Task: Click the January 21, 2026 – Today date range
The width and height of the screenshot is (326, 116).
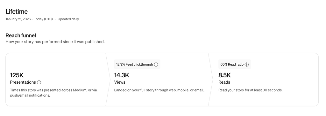Action: click(29, 19)
